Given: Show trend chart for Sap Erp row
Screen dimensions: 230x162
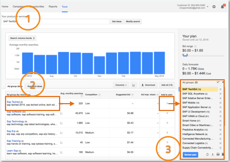Looking at the screenshot, I should 62,134.
